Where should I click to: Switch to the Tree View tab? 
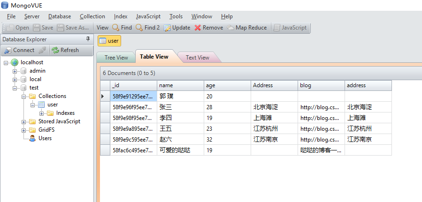tap(116, 58)
